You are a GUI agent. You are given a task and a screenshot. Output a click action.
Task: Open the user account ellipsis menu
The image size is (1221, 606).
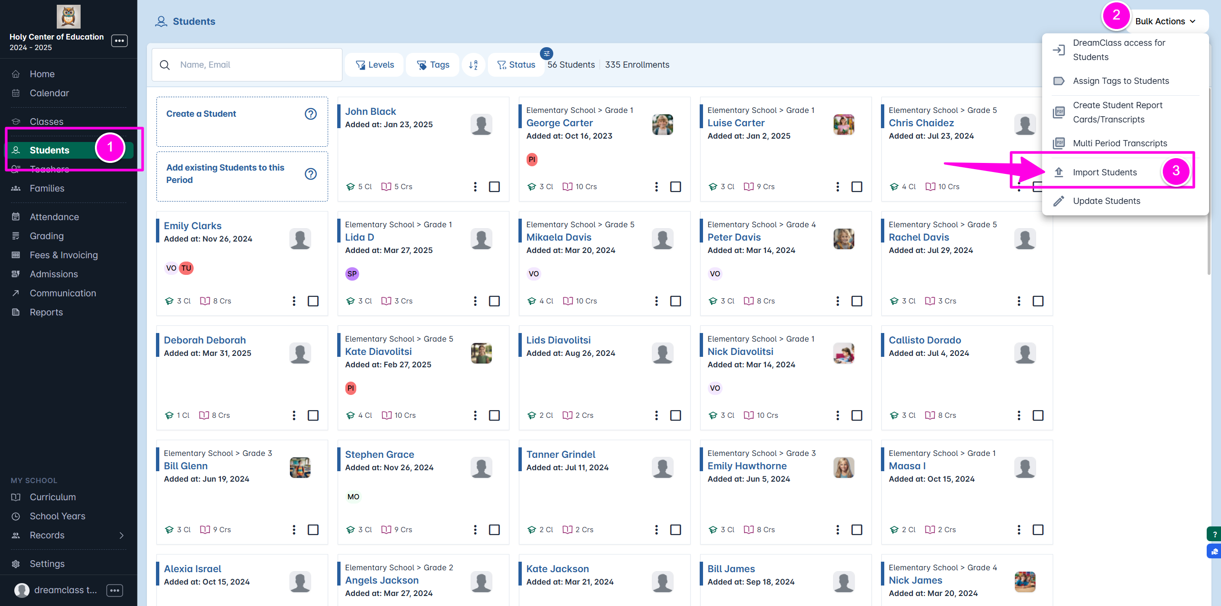pos(114,591)
